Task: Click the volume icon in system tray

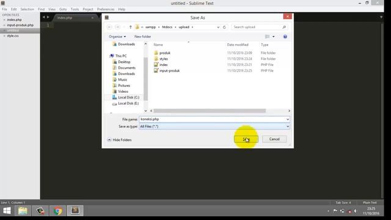Action: coord(356,211)
